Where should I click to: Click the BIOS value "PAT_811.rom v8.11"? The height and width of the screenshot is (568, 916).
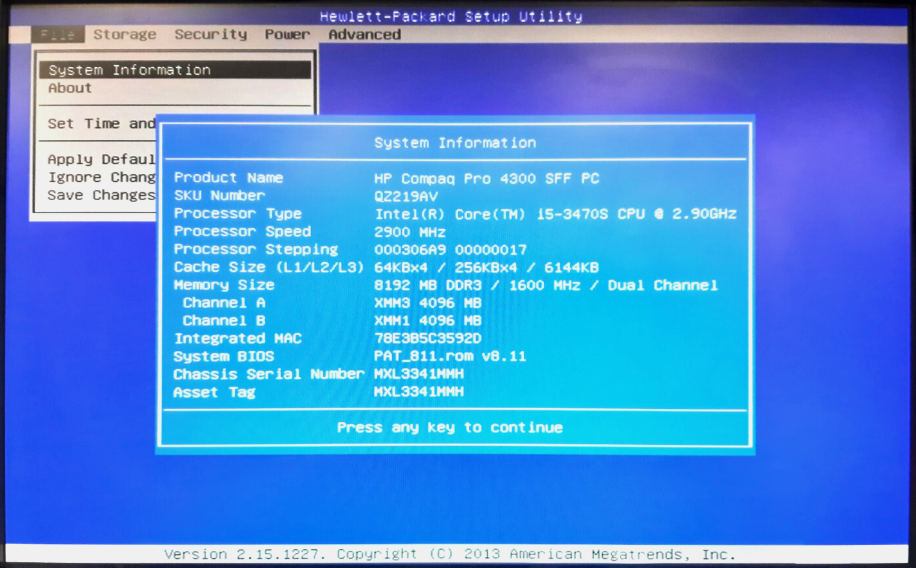click(450, 356)
